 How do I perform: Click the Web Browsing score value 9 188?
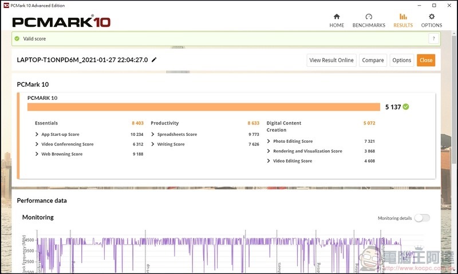[138, 154]
